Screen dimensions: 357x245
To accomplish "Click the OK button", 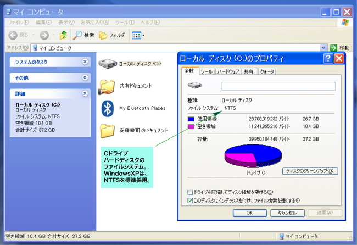I will (249, 213).
